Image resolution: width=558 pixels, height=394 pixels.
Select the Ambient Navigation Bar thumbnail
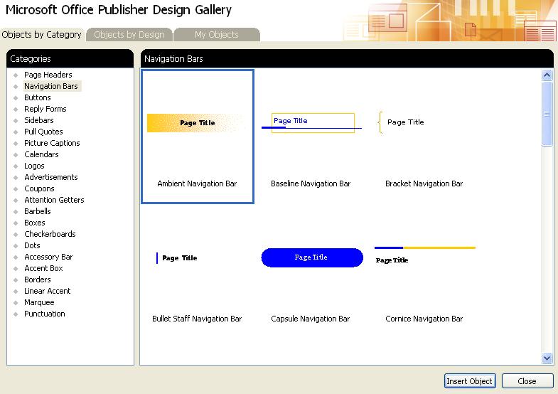click(x=197, y=137)
